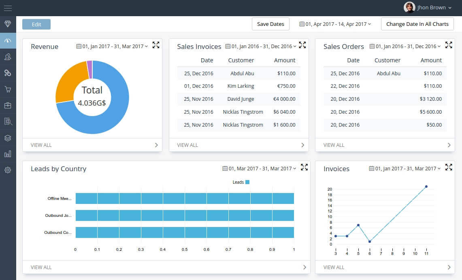Open the contacts sidebar icon

coord(8,57)
